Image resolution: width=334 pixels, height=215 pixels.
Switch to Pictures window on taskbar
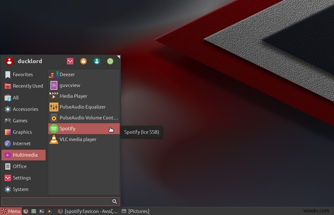click(135, 211)
